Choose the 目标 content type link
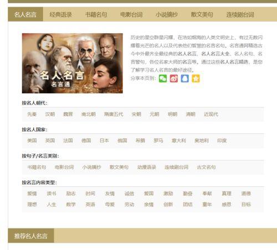 246,205
